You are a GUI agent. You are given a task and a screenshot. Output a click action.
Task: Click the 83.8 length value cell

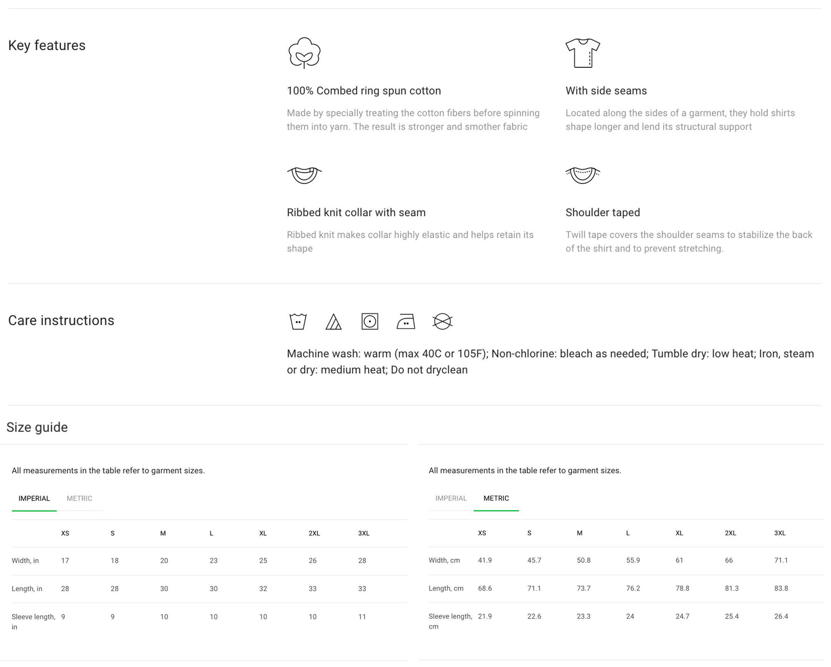click(781, 589)
